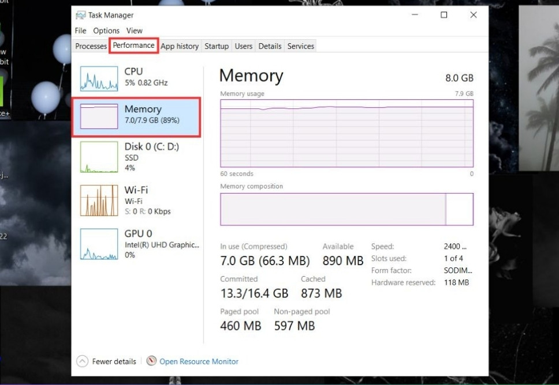This screenshot has height=385, width=559.
Task: Open Resource Monitor link
Action: pos(199,361)
